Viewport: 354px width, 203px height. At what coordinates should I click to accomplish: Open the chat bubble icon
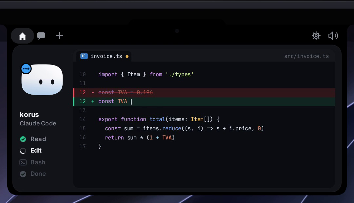41,36
